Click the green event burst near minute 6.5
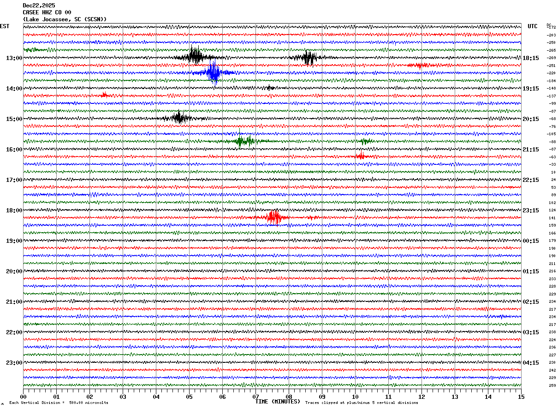This screenshot has height=409, width=558. [243, 141]
